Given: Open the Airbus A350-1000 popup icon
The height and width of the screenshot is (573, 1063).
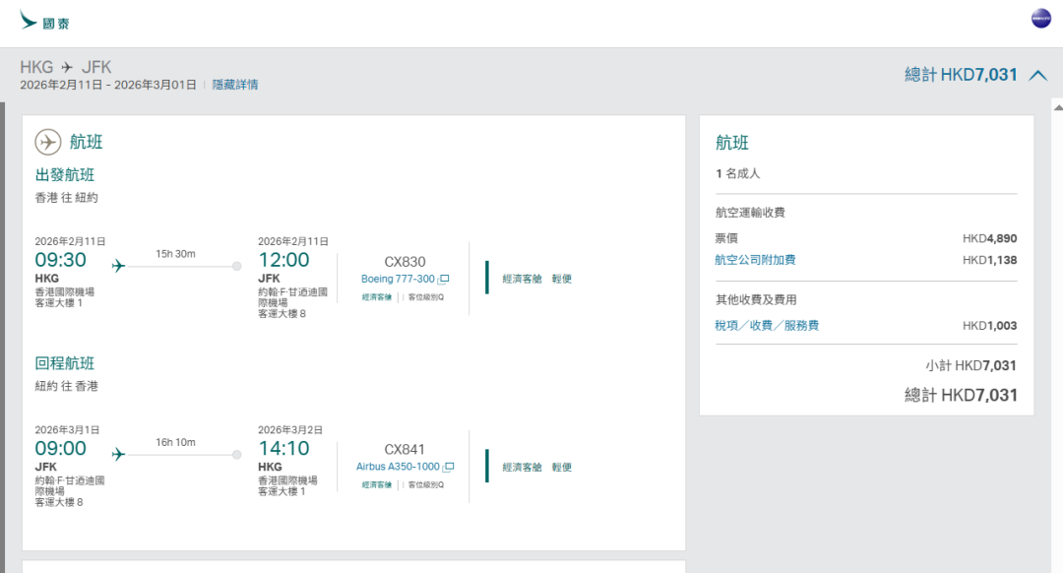Looking at the screenshot, I should (x=449, y=467).
